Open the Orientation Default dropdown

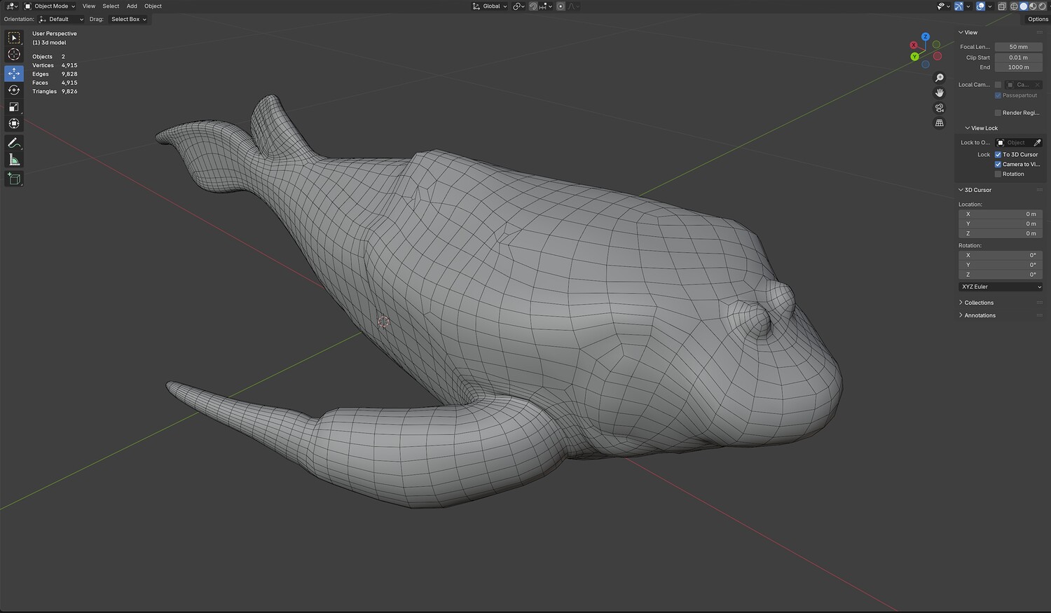tap(61, 19)
